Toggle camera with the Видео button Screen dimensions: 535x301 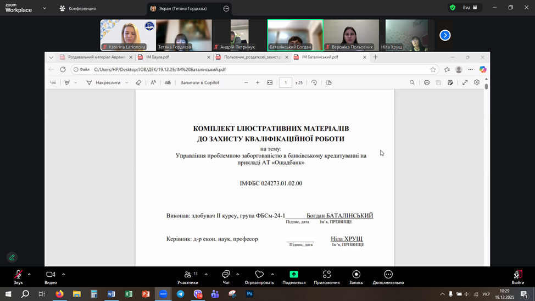(51, 275)
